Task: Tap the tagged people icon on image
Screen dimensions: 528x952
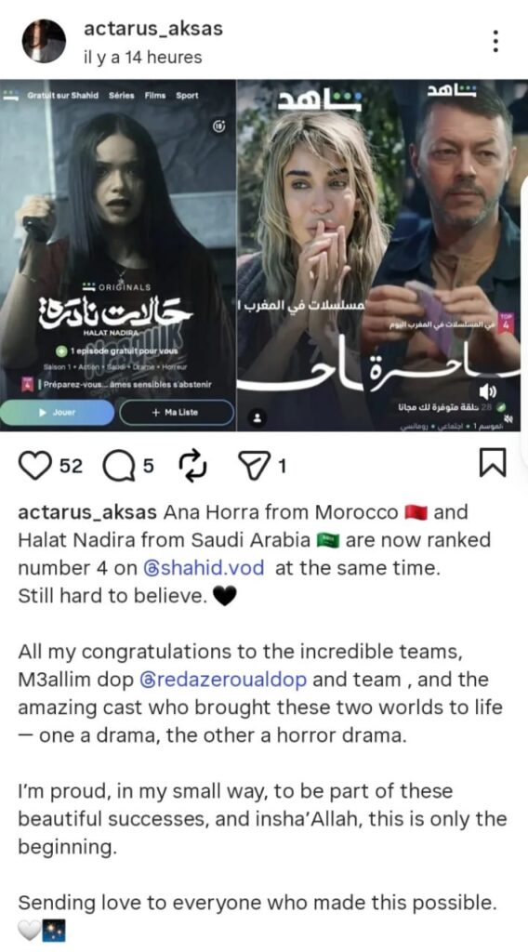Action: coord(257,417)
